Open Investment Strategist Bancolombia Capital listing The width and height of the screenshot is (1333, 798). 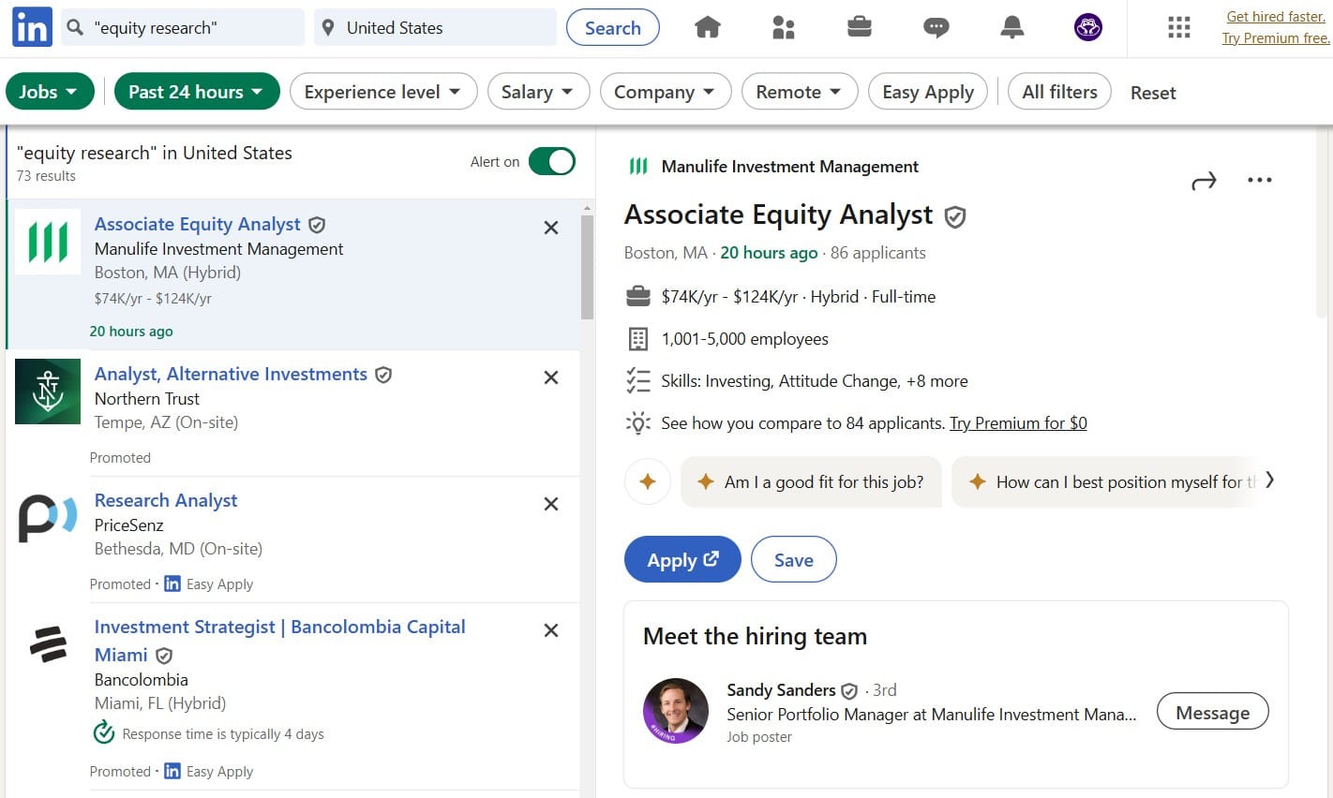[x=279, y=641]
